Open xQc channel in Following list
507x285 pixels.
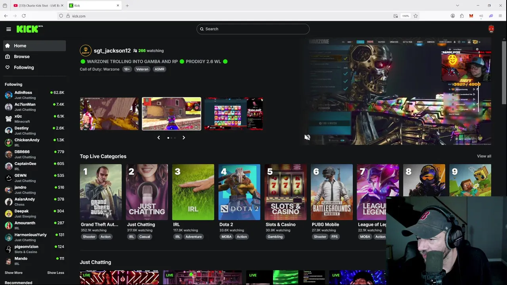point(34,119)
